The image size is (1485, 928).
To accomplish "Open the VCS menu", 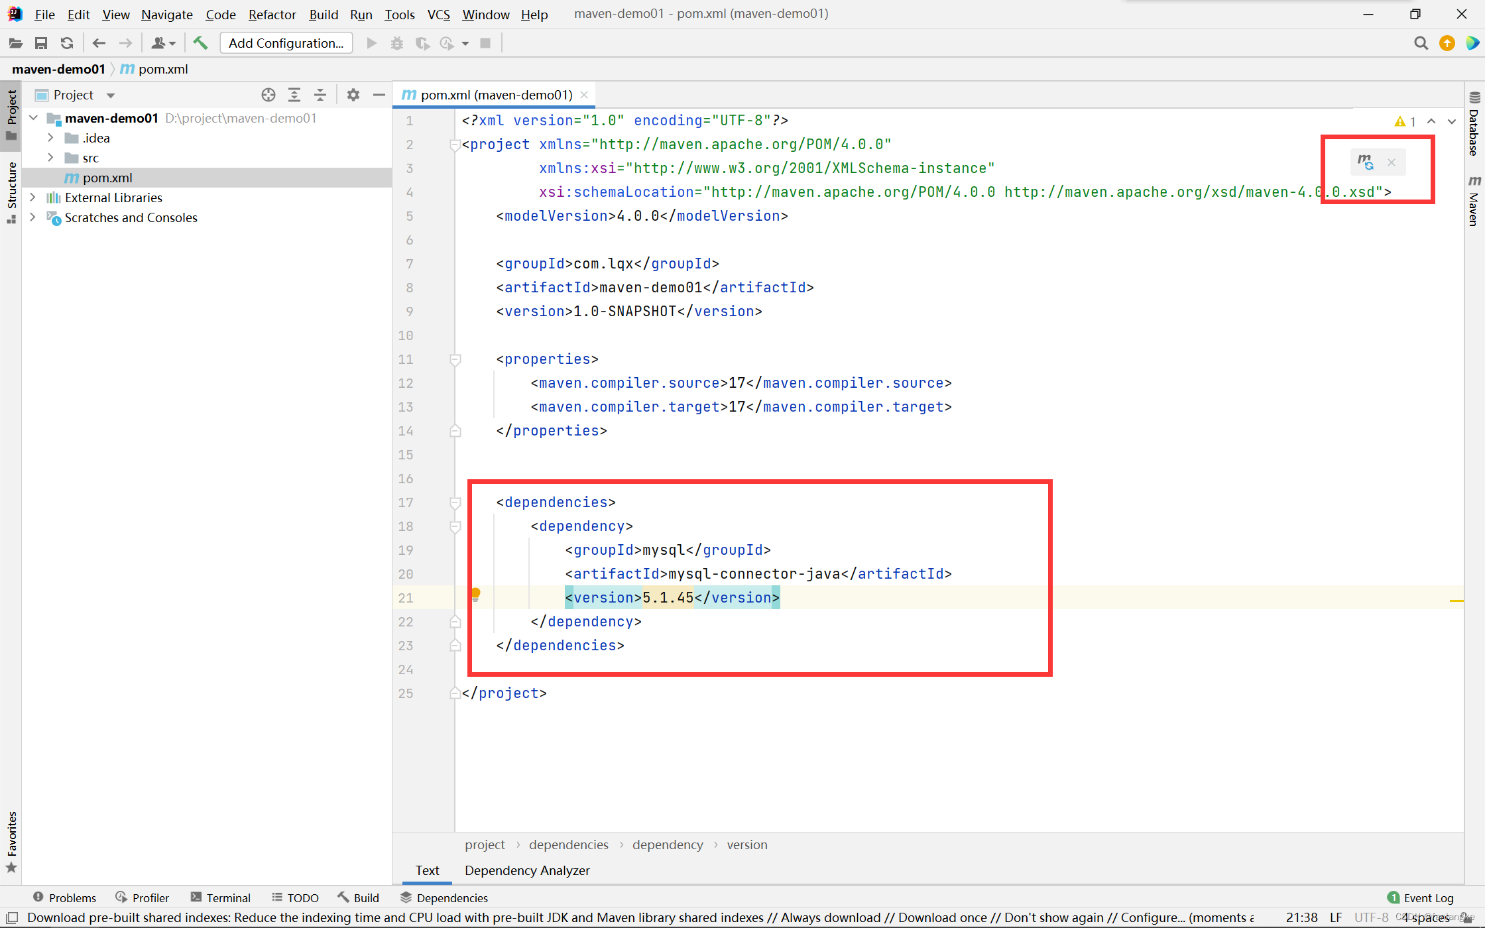I will coord(438,14).
